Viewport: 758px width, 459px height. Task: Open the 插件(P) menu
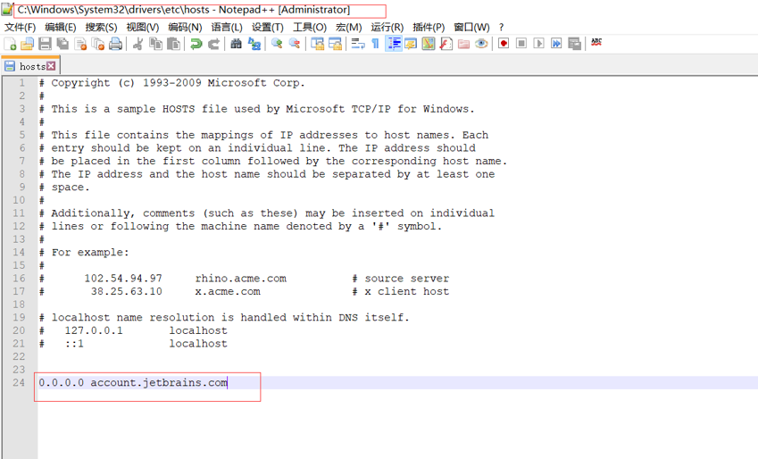pos(429,27)
